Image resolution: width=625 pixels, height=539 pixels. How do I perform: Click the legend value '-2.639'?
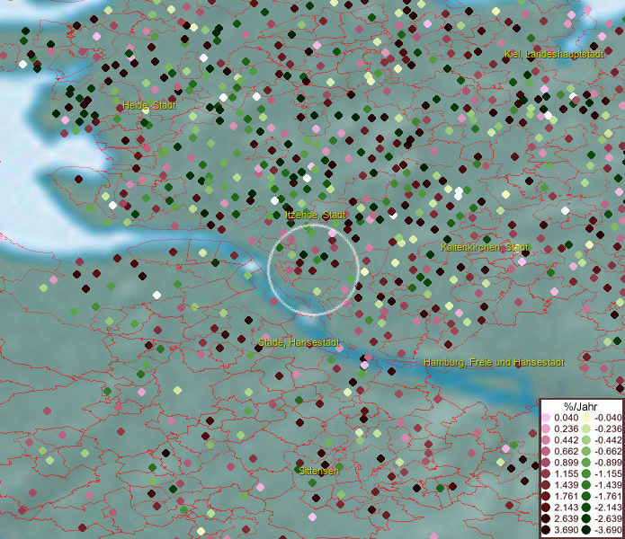pyautogui.click(x=608, y=518)
